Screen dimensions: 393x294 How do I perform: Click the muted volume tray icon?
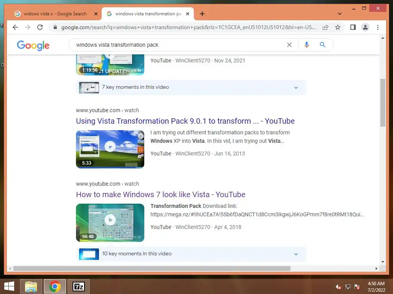(x=339, y=287)
